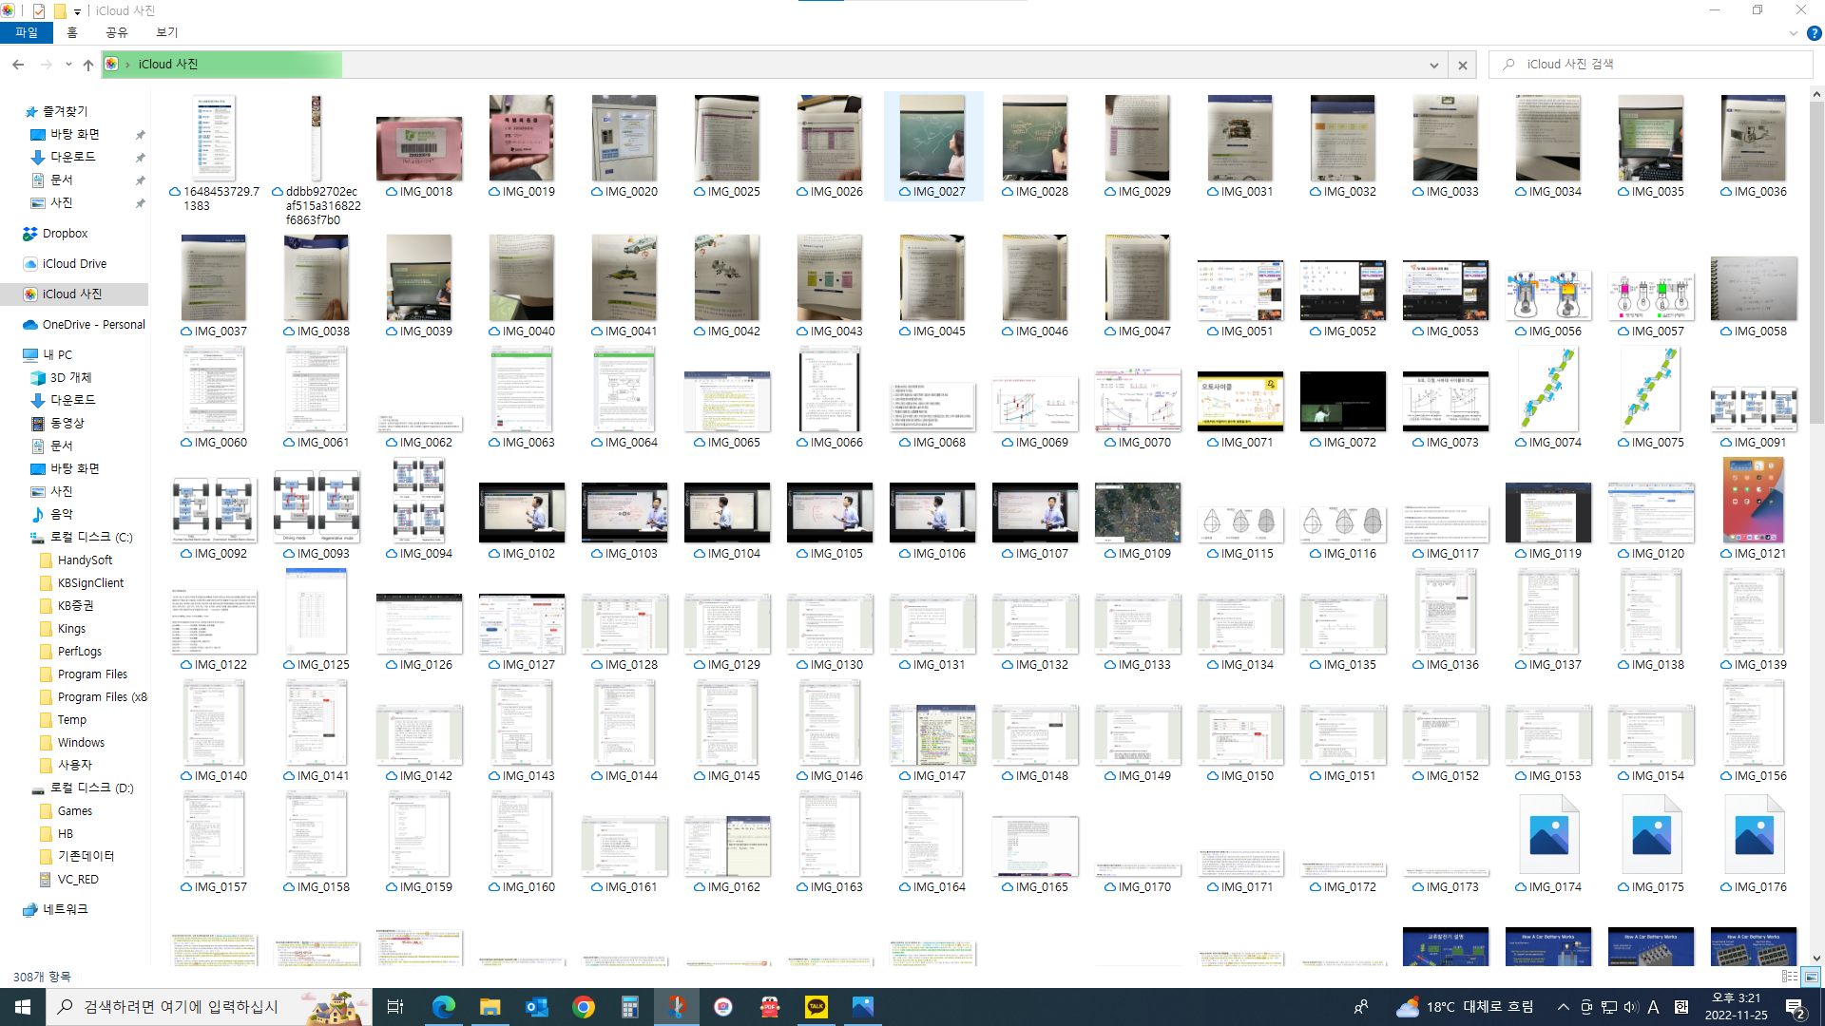Open Microsoft Edge from the taskbar

tap(443, 1007)
